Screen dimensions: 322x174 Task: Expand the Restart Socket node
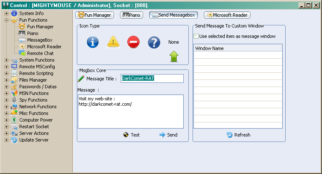(x=6, y=127)
